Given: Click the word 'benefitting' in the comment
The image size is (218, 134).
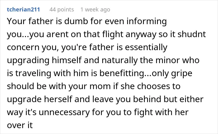Looking at the screenshot, I should [x=122, y=73].
